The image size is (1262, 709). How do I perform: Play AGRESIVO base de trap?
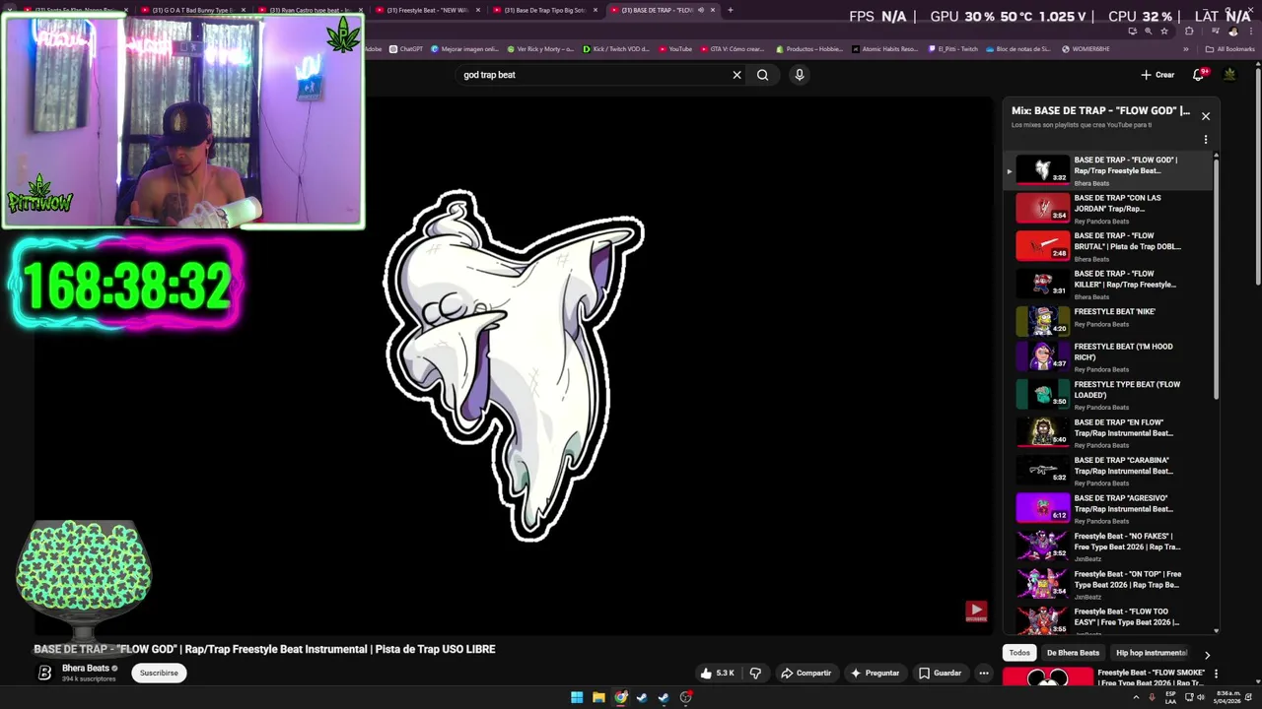point(1109,509)
